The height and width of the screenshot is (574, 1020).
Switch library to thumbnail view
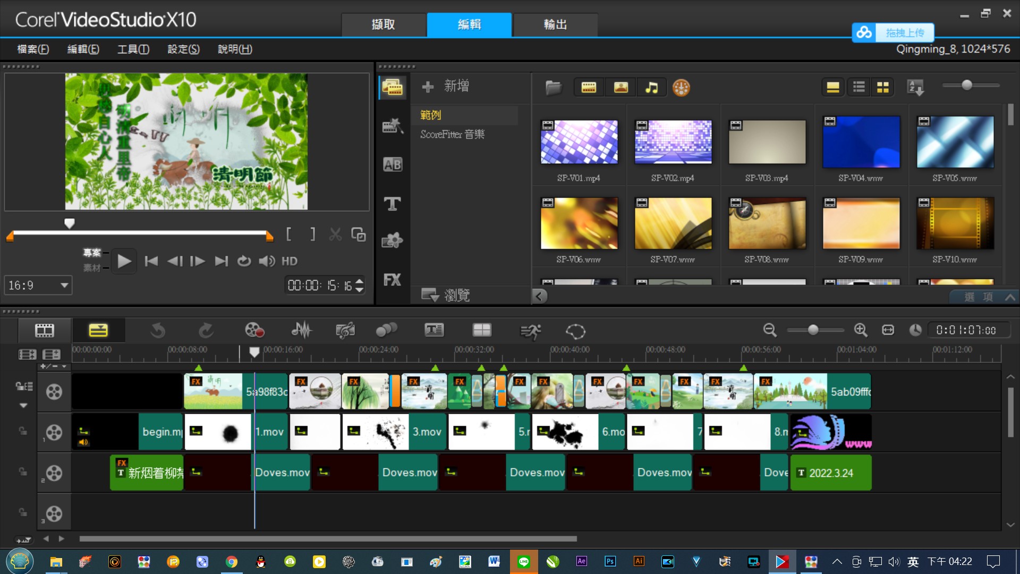pyautogui.click(x=883, y=87)
